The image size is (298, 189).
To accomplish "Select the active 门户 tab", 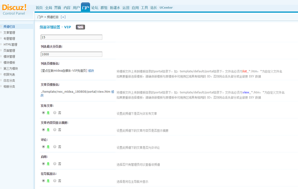I will click(85, 8).
